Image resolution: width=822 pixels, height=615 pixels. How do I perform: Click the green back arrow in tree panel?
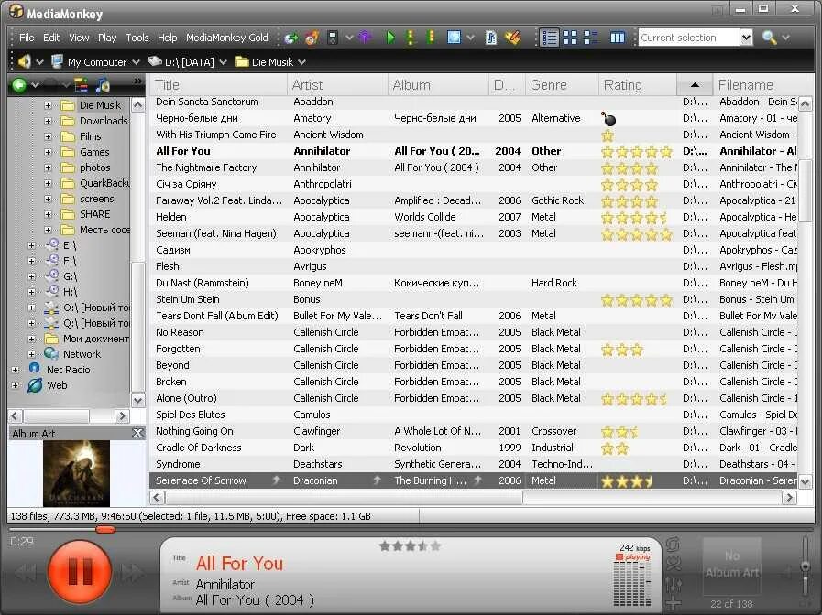(19, 85)
